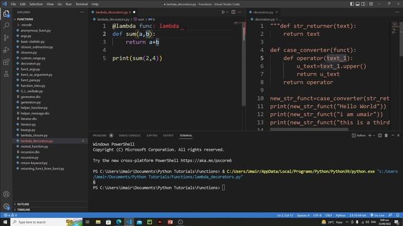Open the Run and Debug view

point(6,50)
